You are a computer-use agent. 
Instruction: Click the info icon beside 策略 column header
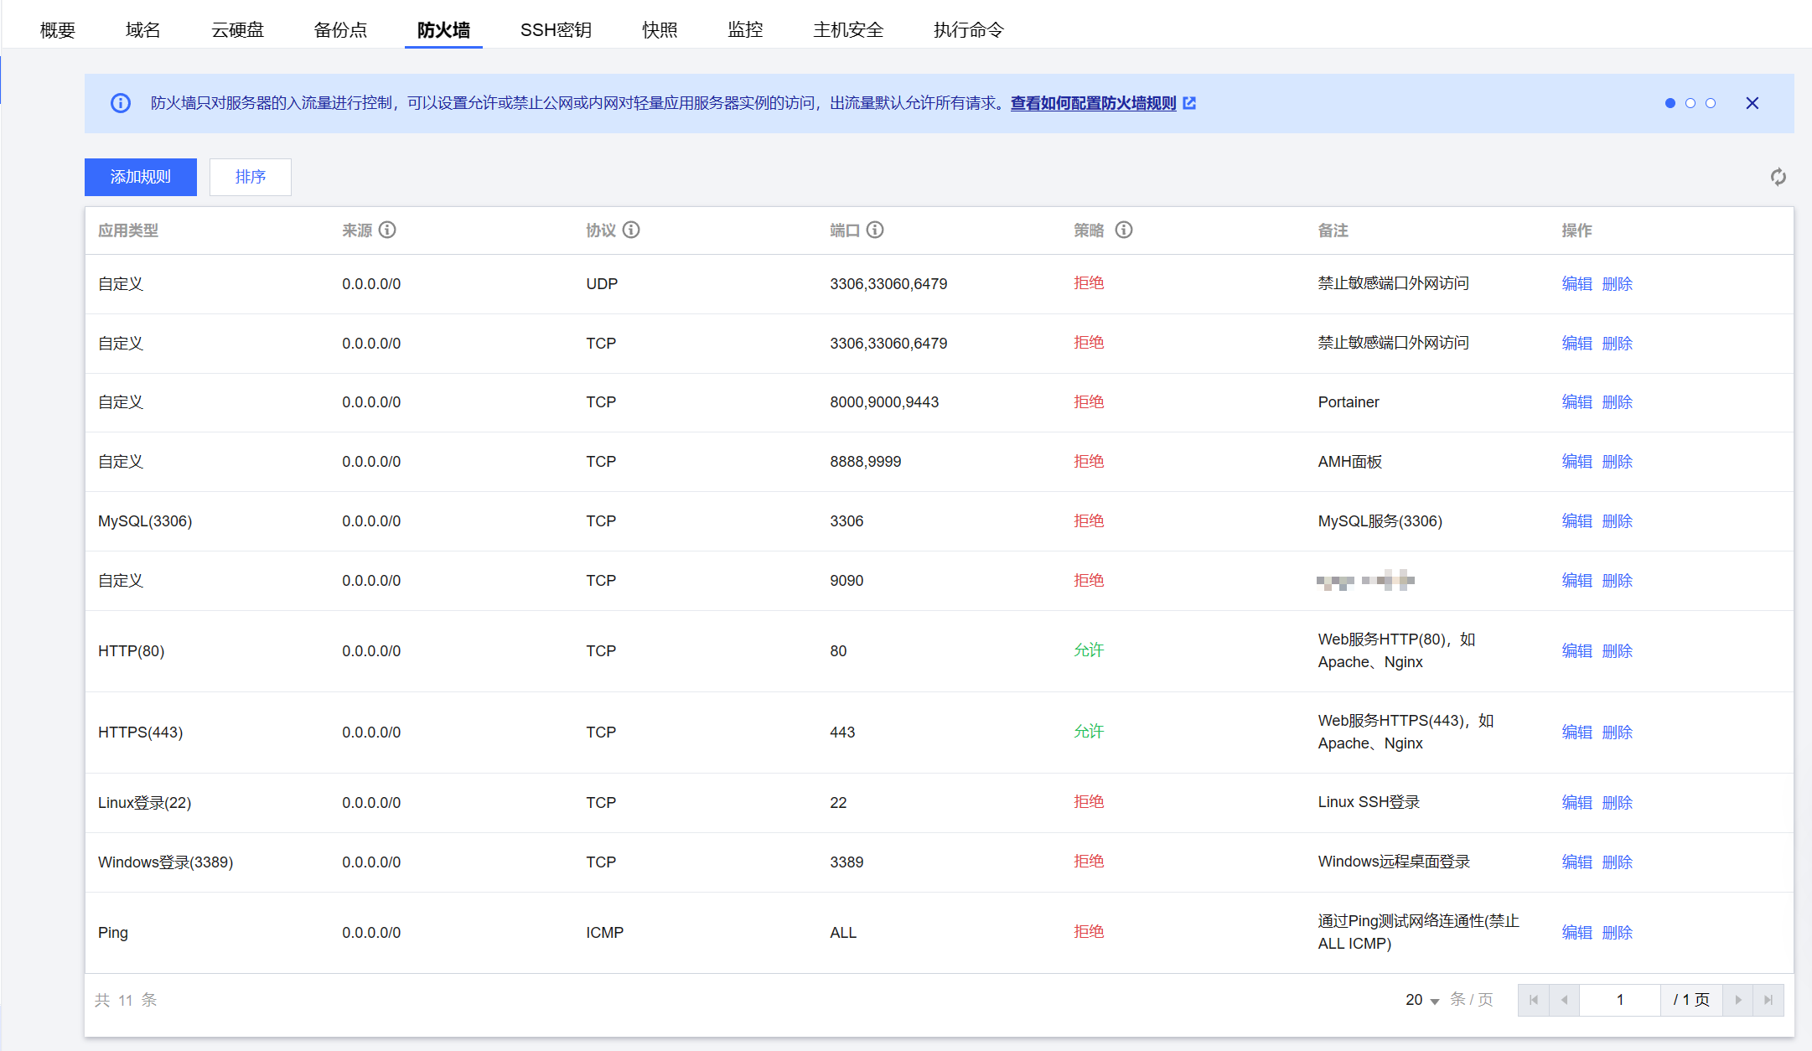point(1124,230)
